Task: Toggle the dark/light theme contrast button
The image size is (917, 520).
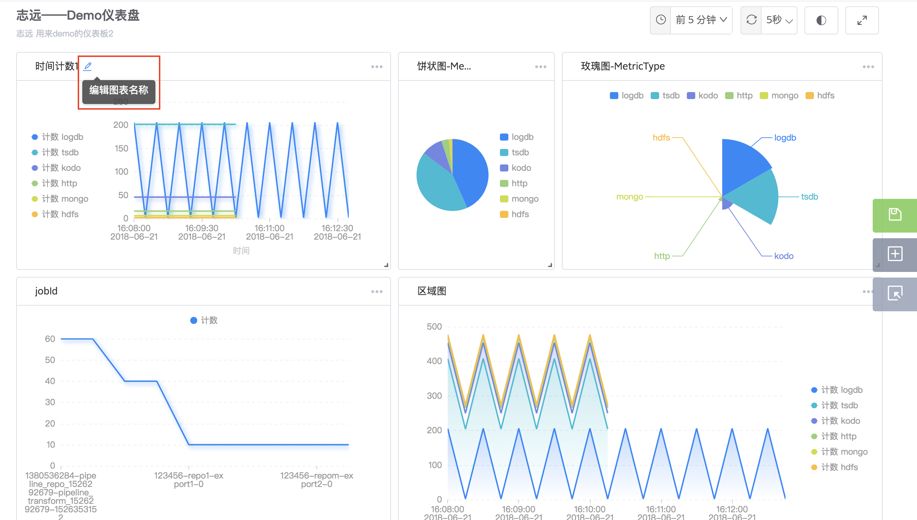Action: click(x=821, y=20)
